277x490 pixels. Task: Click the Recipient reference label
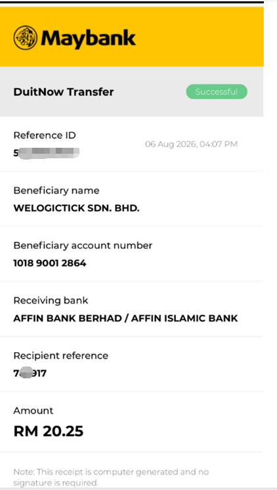pyautogui.click(x=60, y=355)
